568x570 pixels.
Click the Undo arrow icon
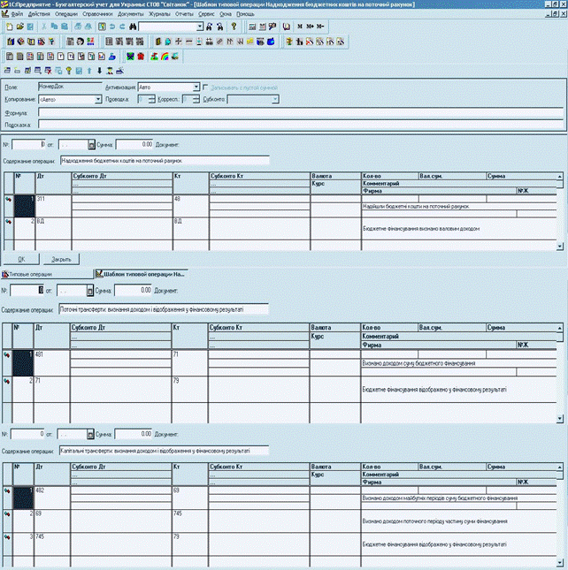pos(112,27)
